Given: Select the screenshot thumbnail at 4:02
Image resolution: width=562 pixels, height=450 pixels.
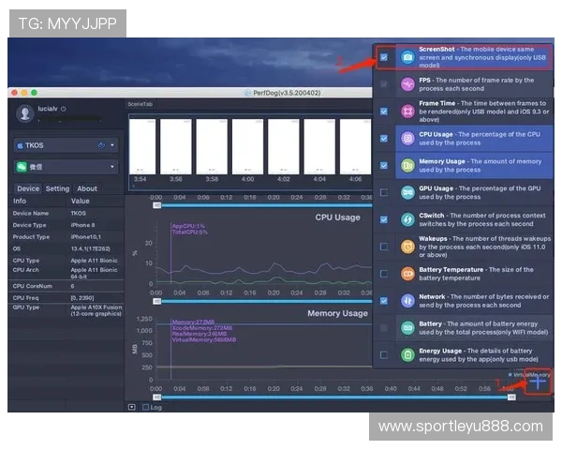Looking at the screenshot, I should pyautogui.click(x=284, y=146).
